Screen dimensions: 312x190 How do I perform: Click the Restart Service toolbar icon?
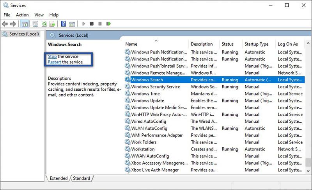(x=108, y=24)
